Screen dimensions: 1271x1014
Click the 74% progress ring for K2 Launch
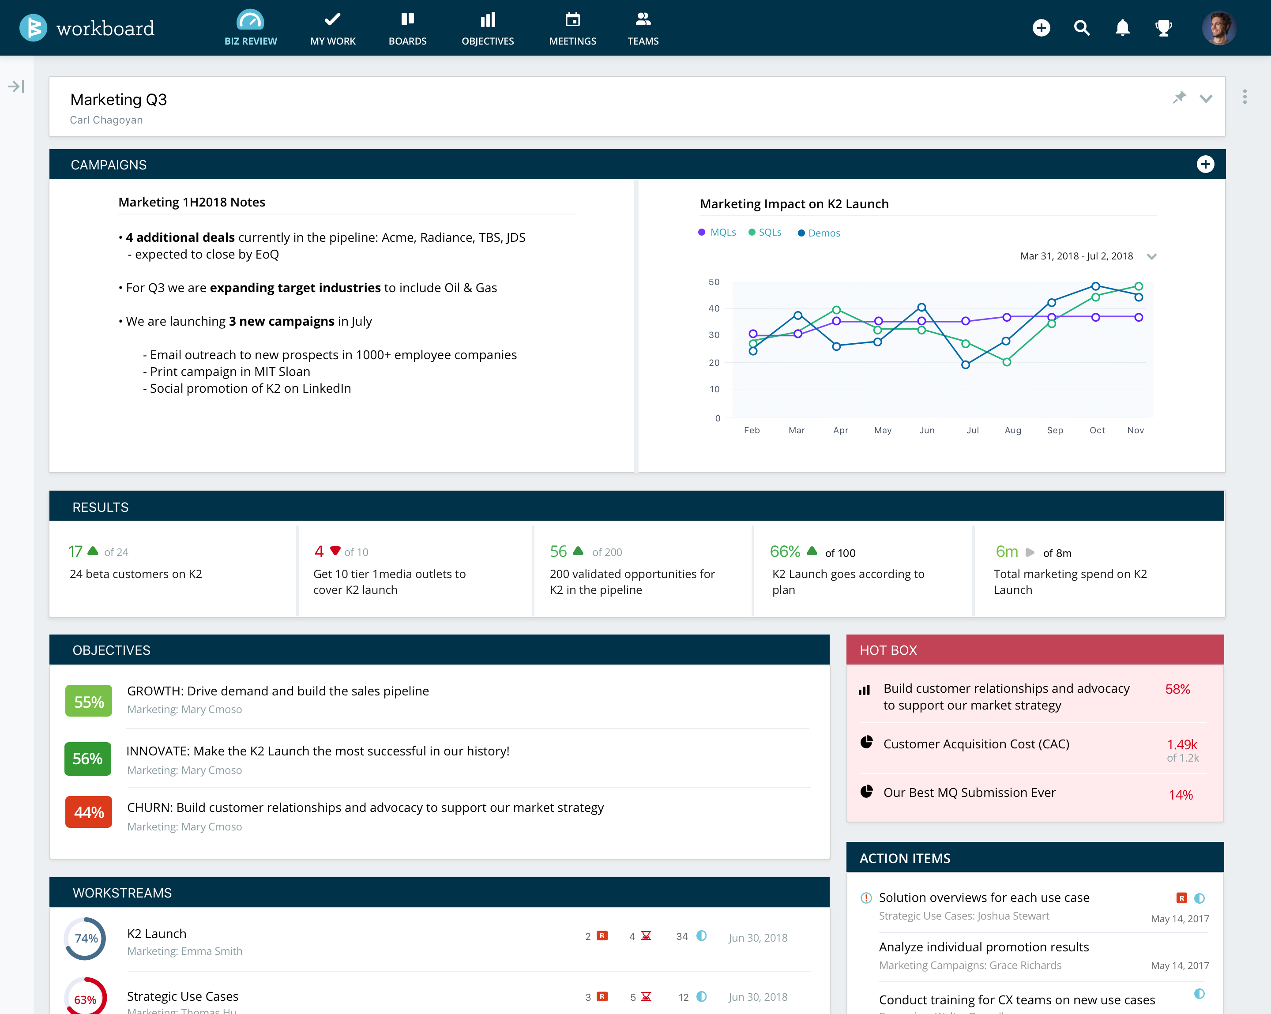[x=86, y=938]
